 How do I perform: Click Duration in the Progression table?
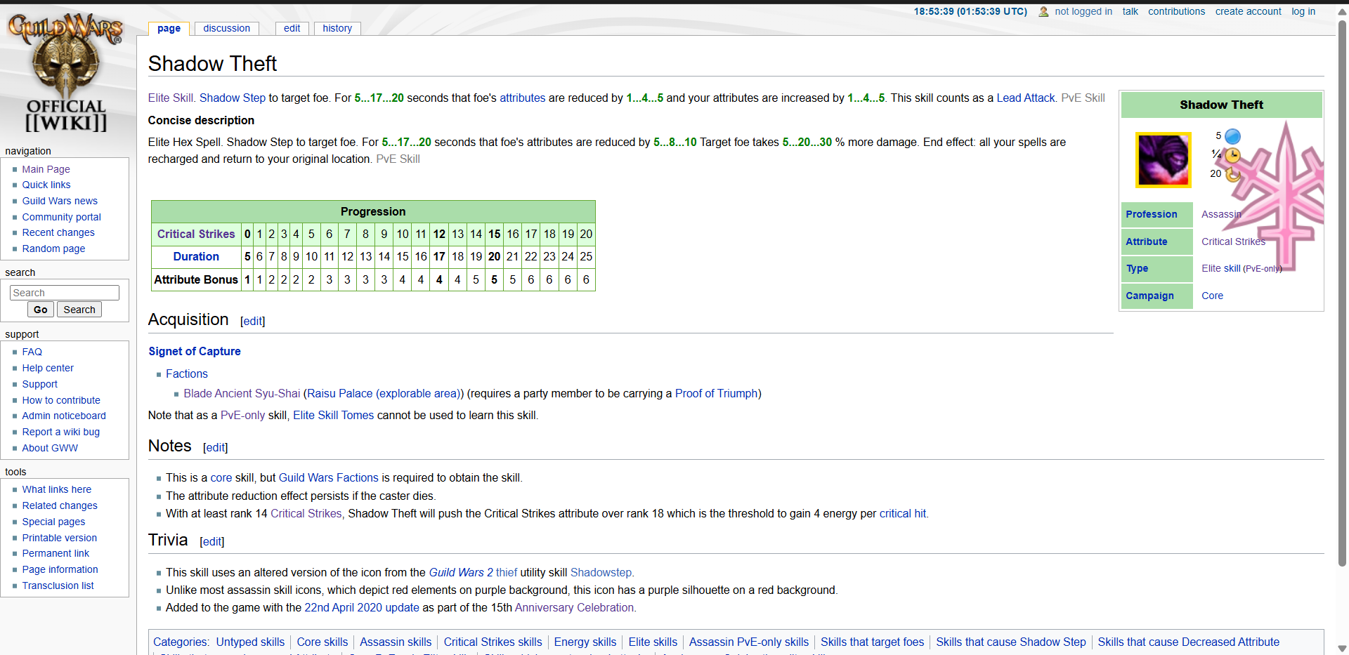click(x=196, y=256)
